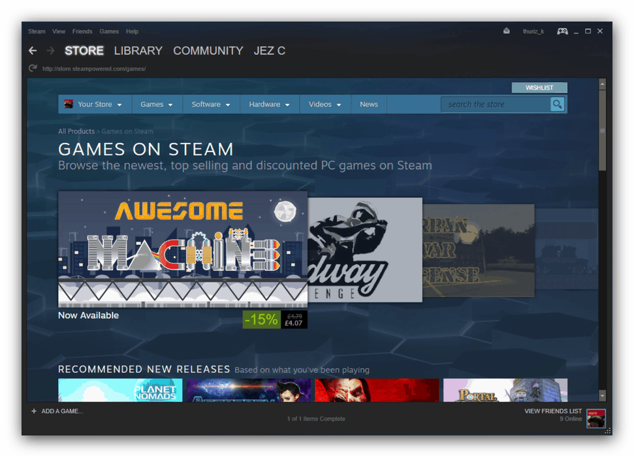Click the store URL address text
The image size is (634, 457).
[x=94, y=69]
